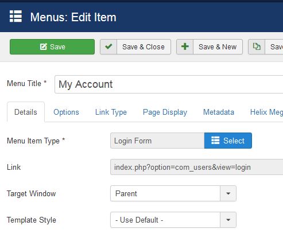Switch to the Link Type tab
This screenshot has width=283, height=249.
click(x=111, y=112)
